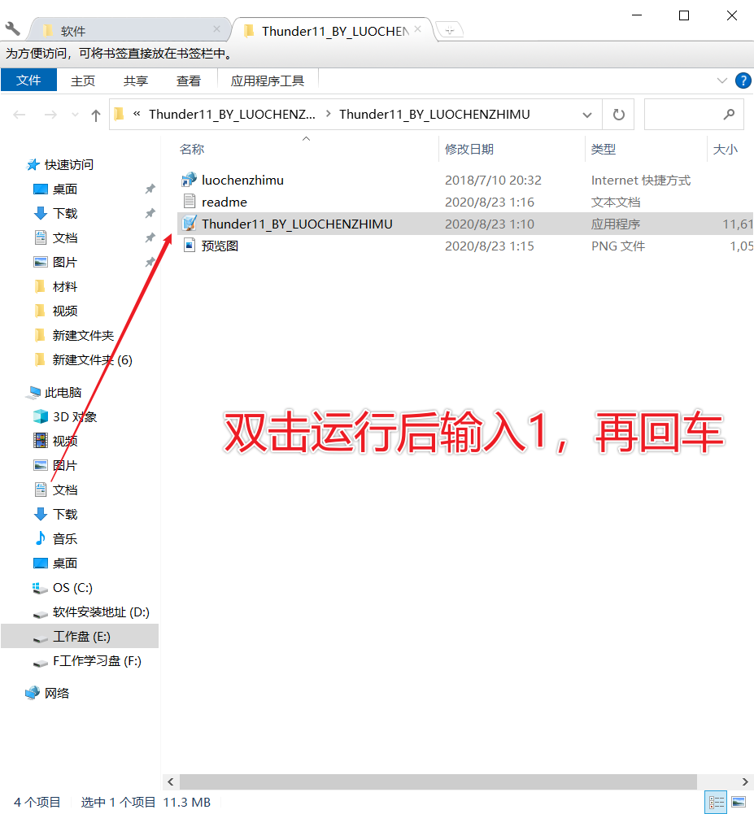Open the 新建文件夹 (6) folder
This screenshot has height=814, width=754.
[93, 359]
